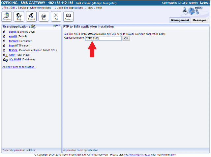Open the http user link
The width and height of the screenshot is (211, 157).
[x=11, y=46]
